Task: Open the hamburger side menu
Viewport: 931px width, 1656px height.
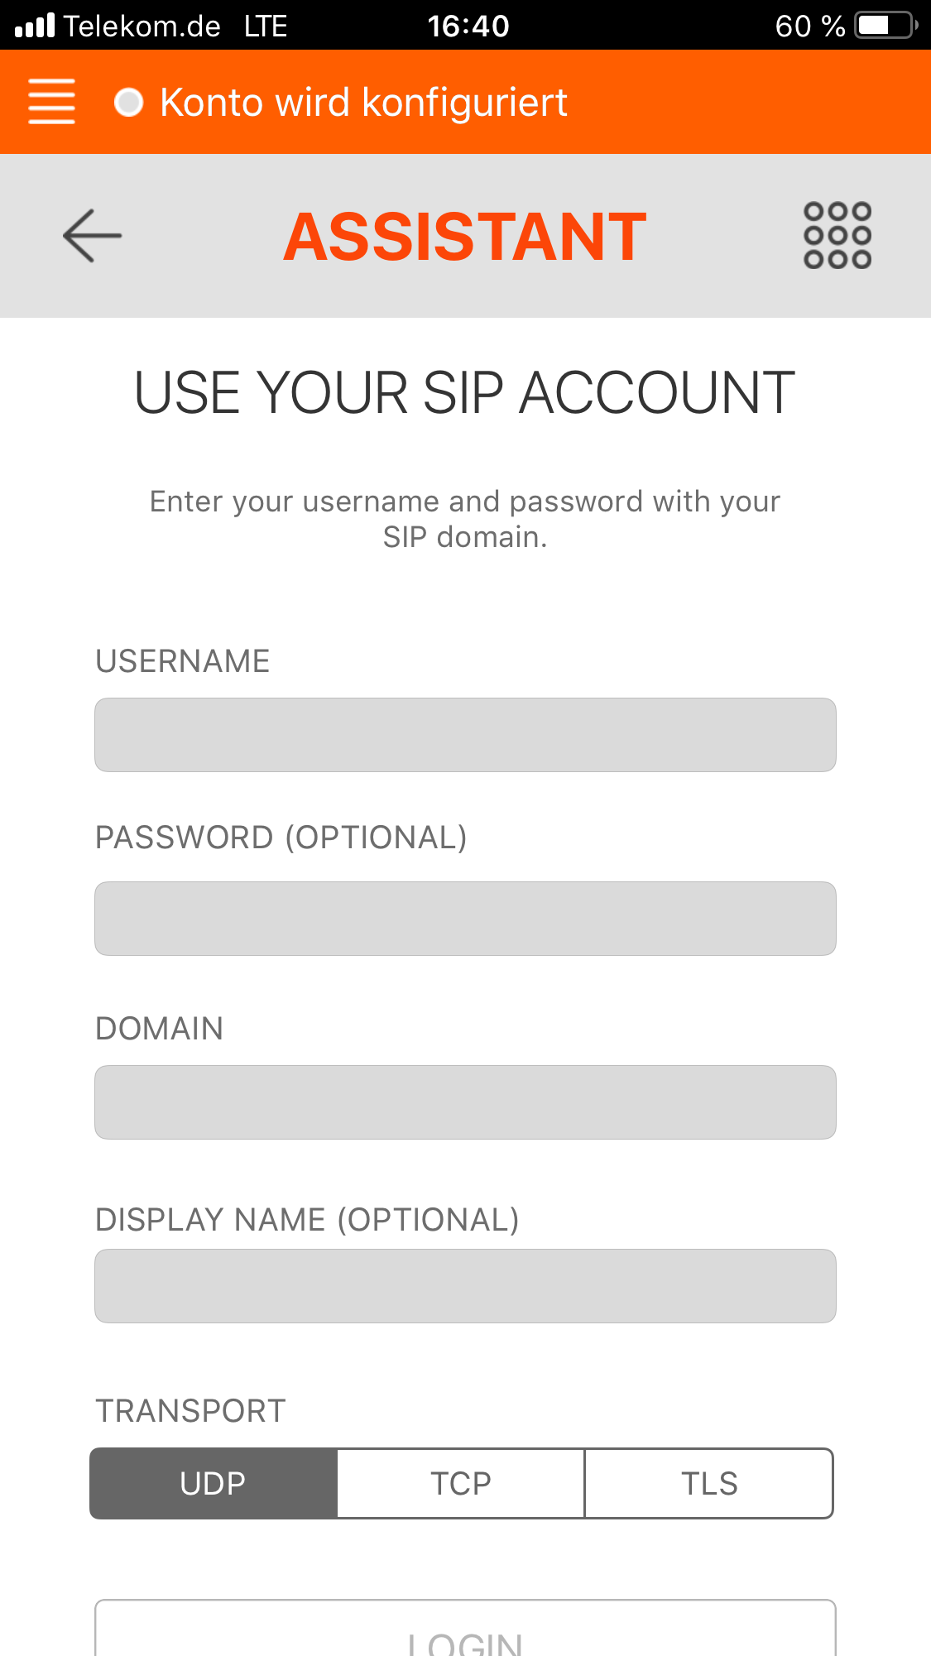Action: 51,102
